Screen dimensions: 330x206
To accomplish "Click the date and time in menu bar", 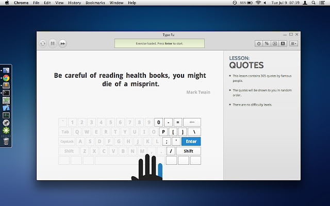I will click(285, 3).
